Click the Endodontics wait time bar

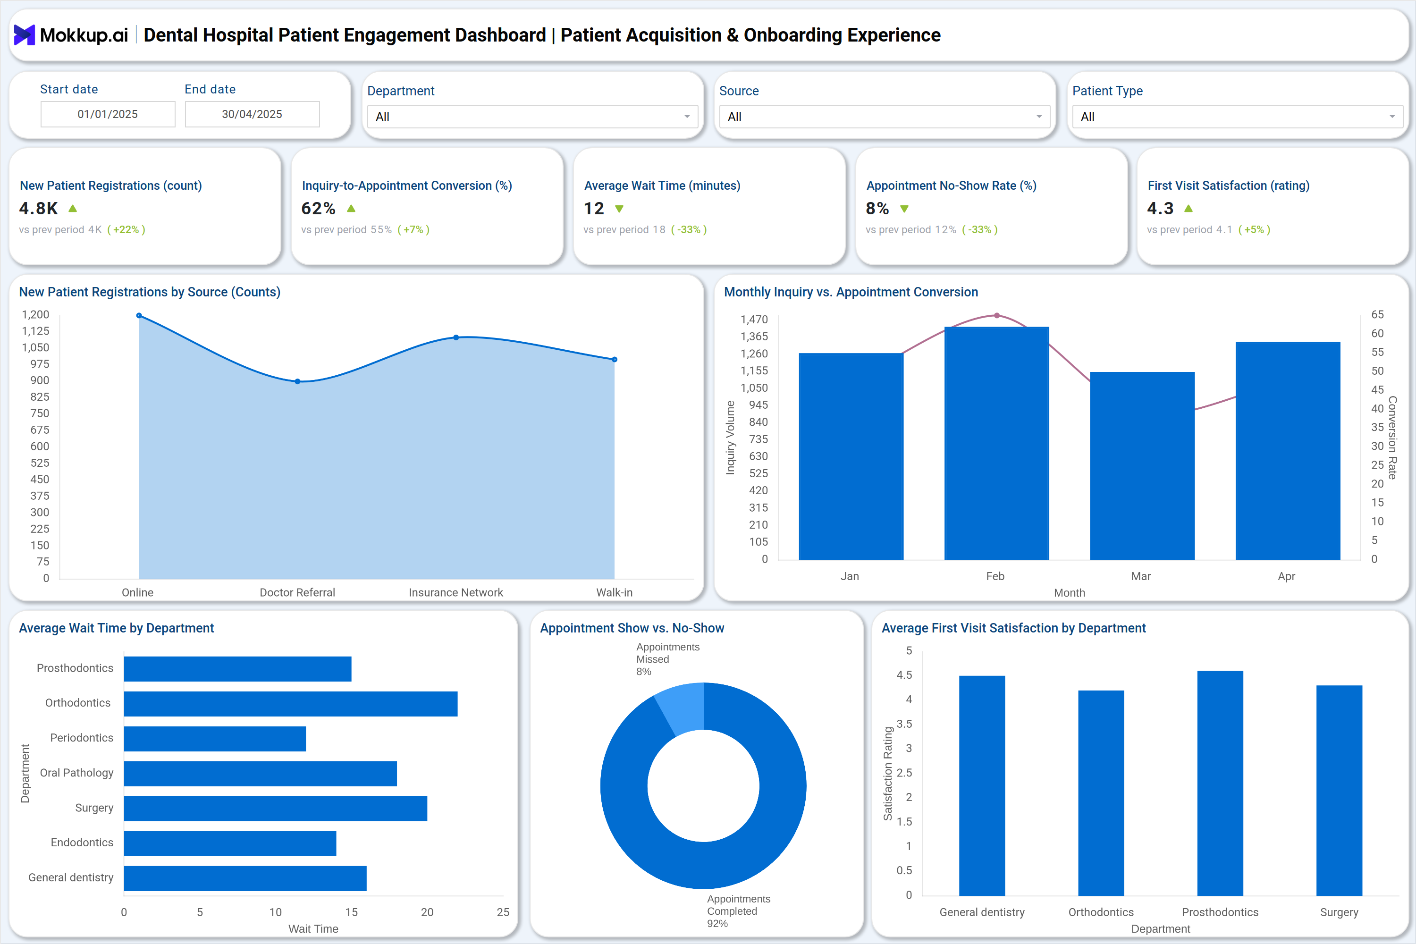click(x=230, y=843)
